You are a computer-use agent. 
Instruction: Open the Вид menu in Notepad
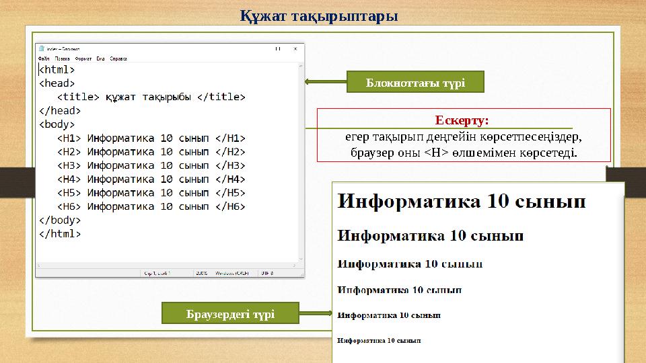coord(100,58)
